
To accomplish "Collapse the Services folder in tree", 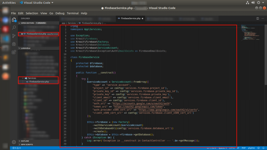I will (x=32, y=78).
